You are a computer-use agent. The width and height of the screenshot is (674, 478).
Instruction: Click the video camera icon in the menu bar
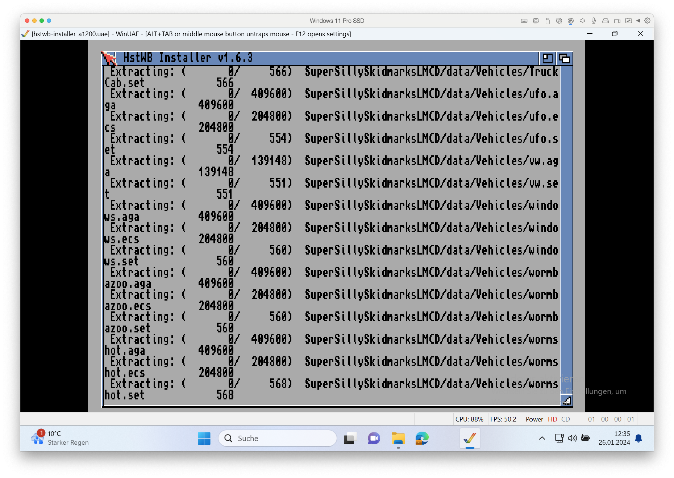click(617, 21)
